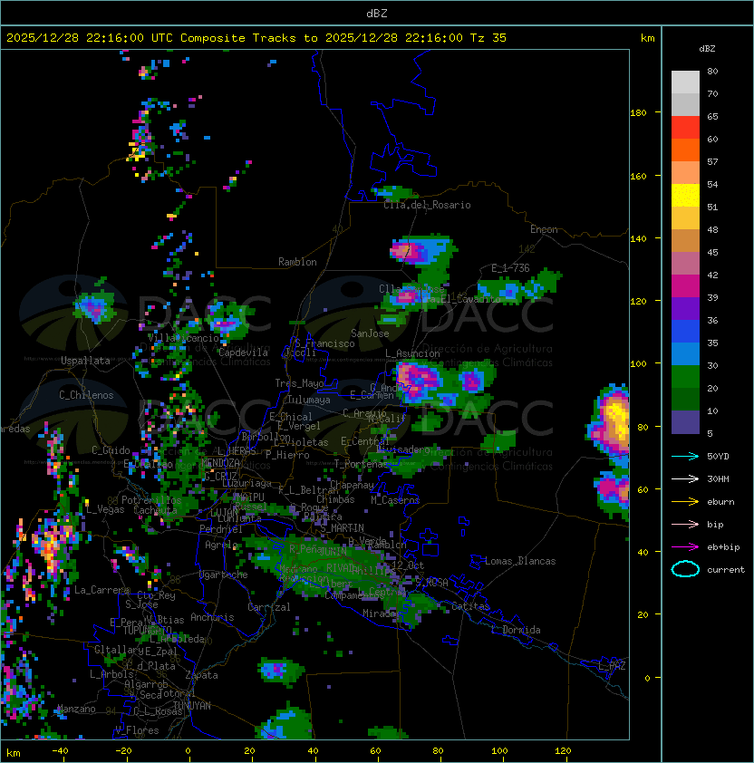Click the L_Dormida place label

pos(516,630)
